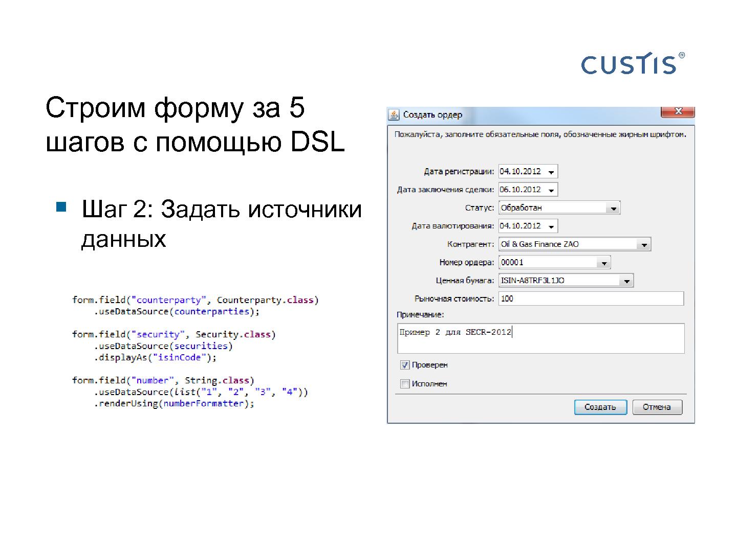Image resolution: width=737 pixels, height=552 pixels.
Task: Open the Дата регистрации date dropdown
Action: click(x=551, y=172)
